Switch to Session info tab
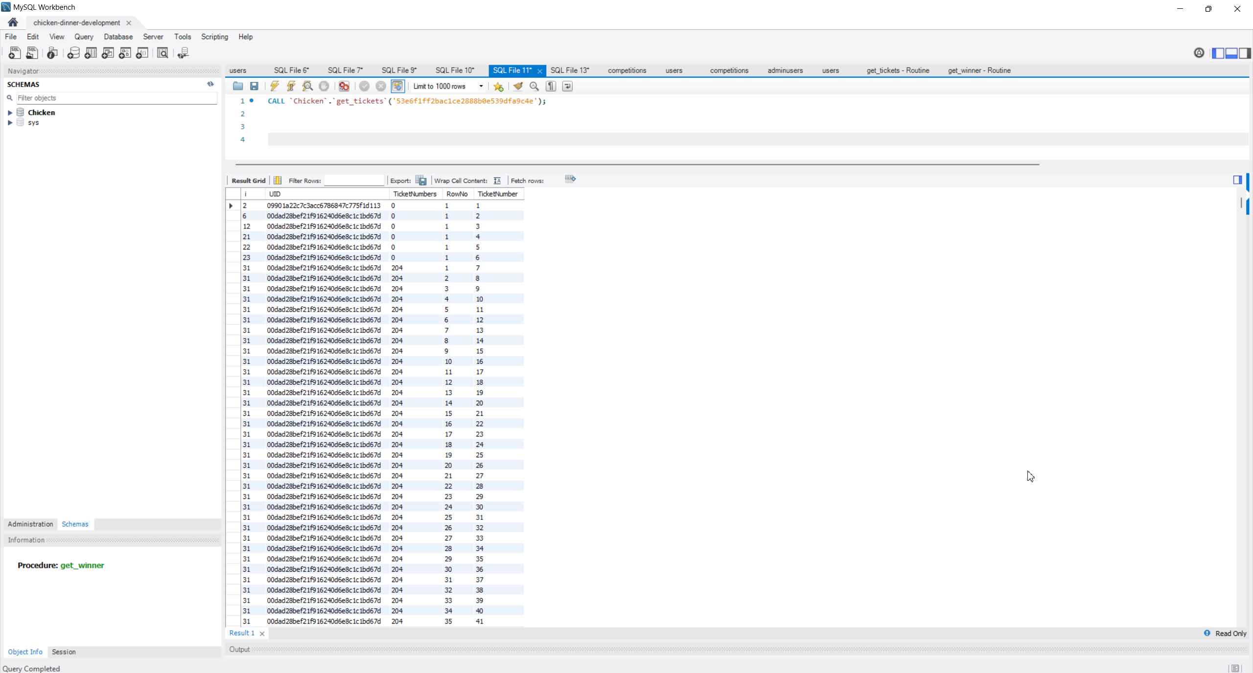The width and height of the screenshot is (1253, 673). click(x=64, y=651)
